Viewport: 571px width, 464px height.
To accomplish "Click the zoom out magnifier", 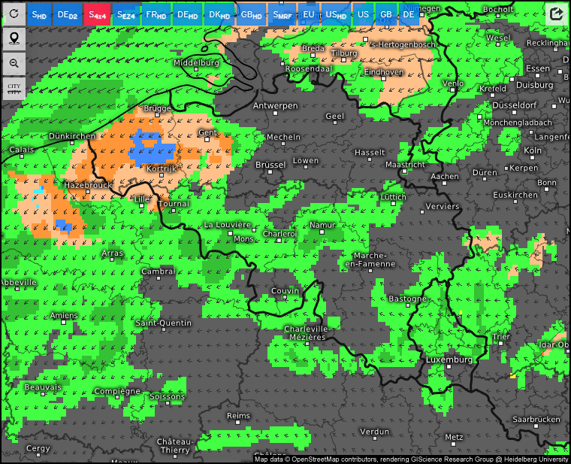I will (x=14, y=63).
